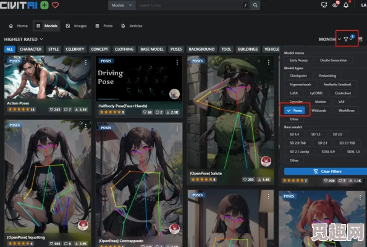Open the Month period dropdown
The width and height of the screenshot is (367, 247).
(x=330, y=40)
